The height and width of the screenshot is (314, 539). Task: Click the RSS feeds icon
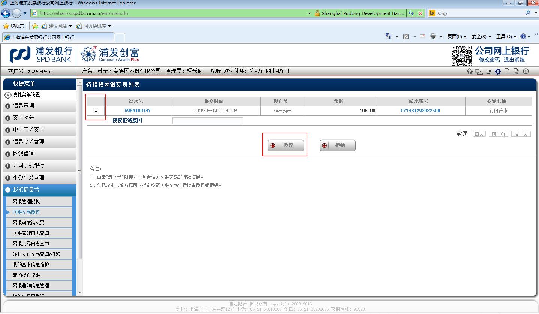406,36
